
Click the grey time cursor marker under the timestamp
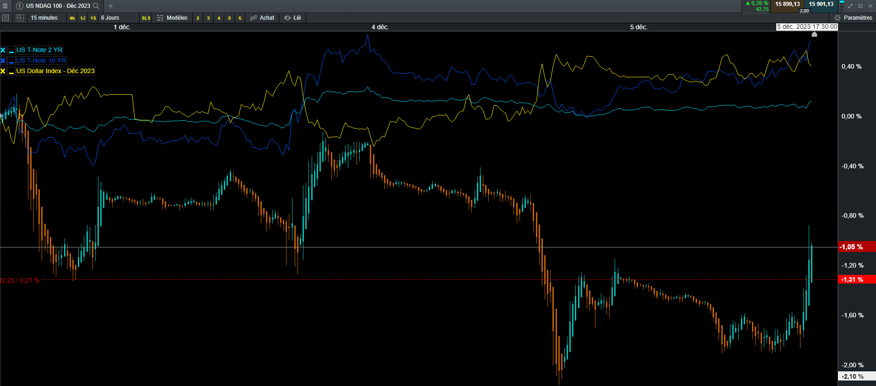[814, 34]
